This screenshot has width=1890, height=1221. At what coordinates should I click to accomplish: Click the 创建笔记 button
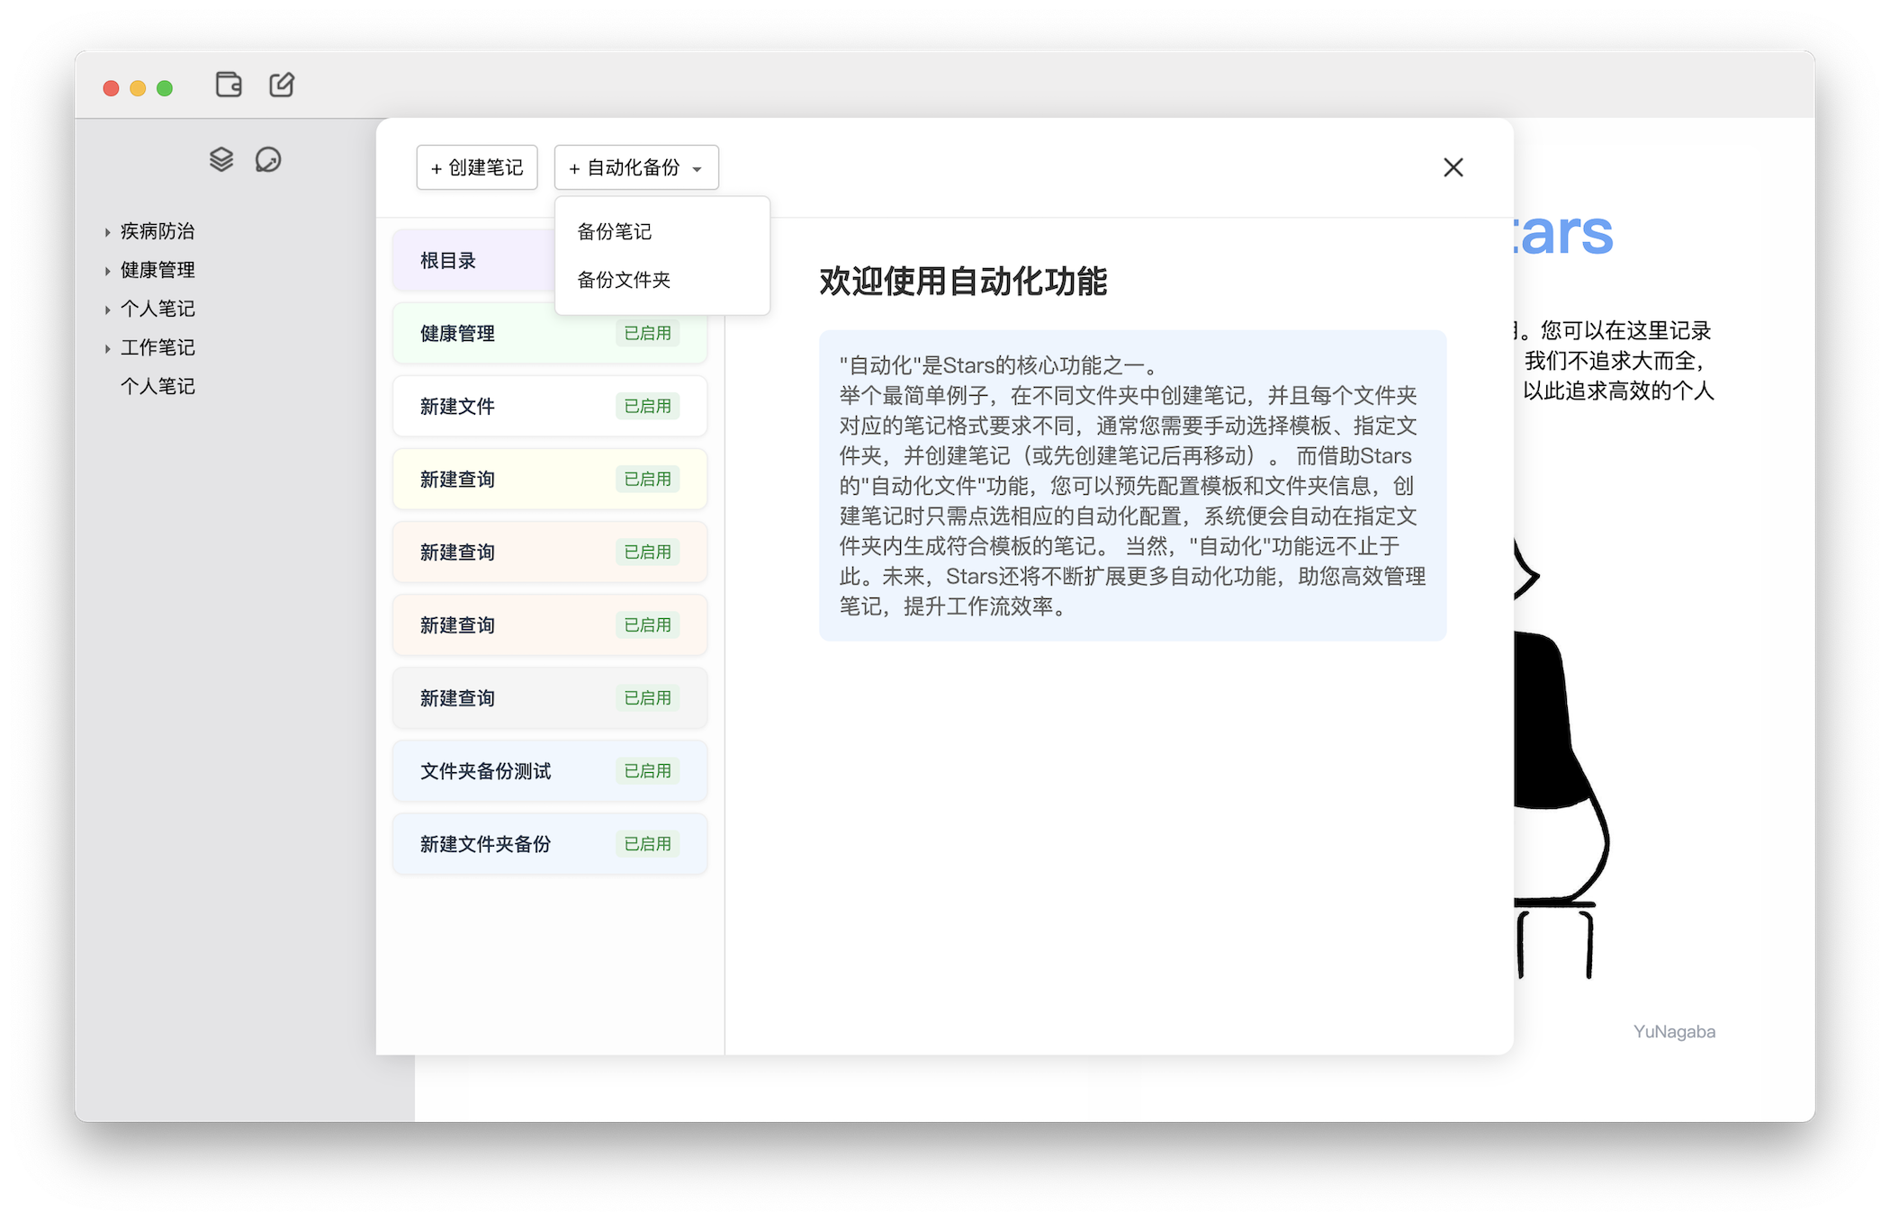click(477, 167)
